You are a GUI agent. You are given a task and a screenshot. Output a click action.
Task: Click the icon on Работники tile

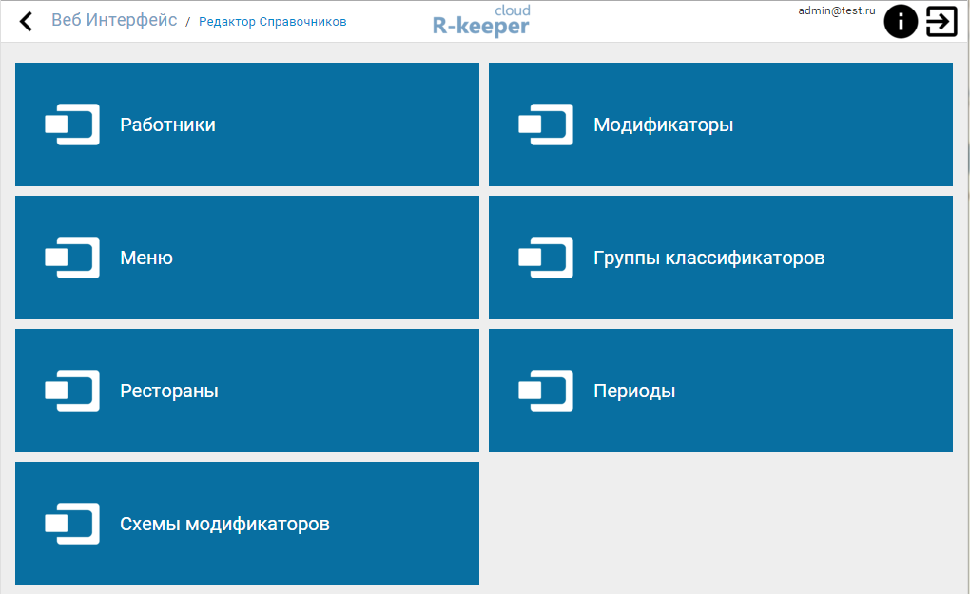tap(72, 125)
